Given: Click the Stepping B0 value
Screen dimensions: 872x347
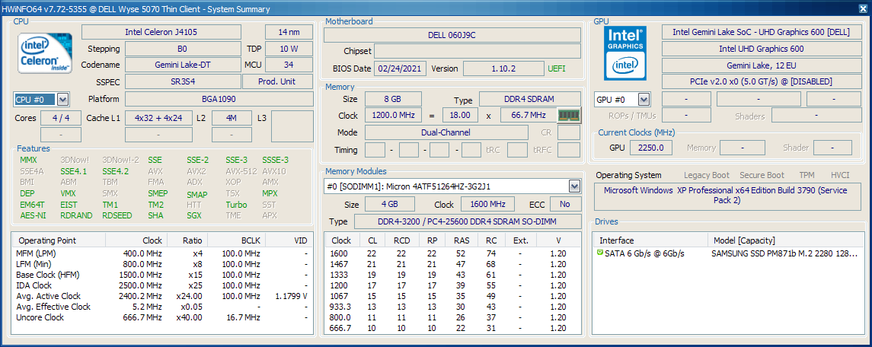Looking at the screenshot, I should point(183,49).
